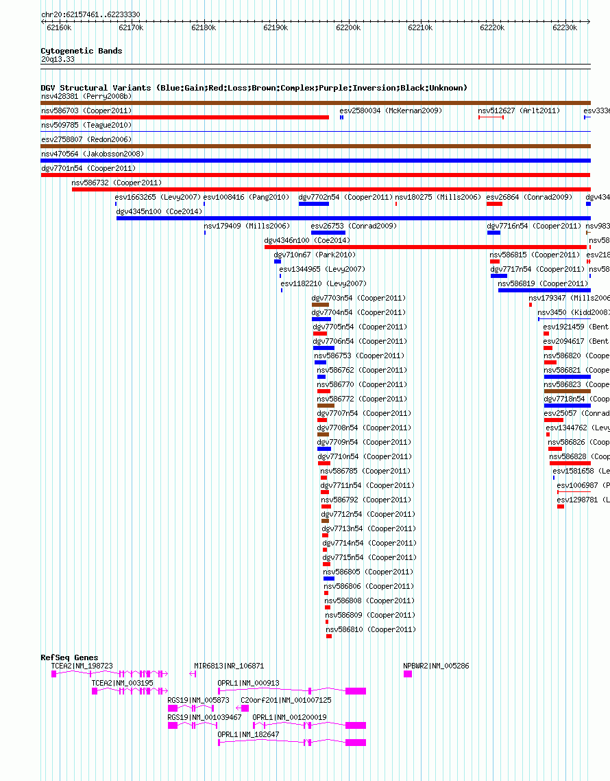Click the nsv470564 (Jakobsson2008) blue gain bar

point(315,161)
